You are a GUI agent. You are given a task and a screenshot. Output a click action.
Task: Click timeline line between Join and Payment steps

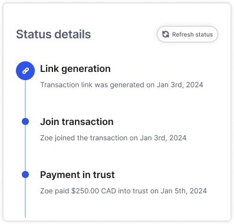(25, 148)
